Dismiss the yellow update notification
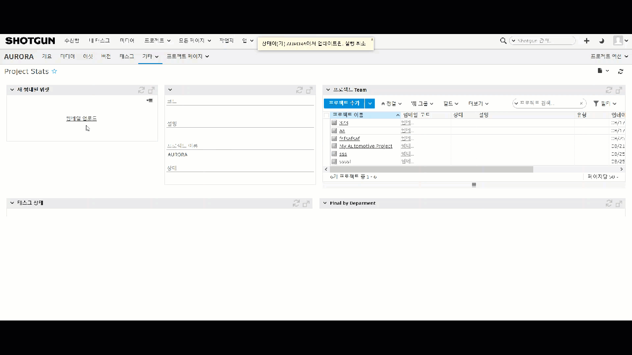 (x=372, y=39)
